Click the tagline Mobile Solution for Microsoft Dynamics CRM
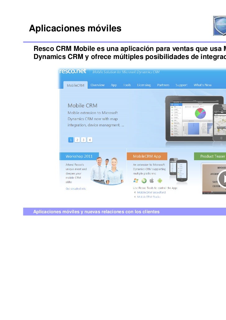 coord(126,72)
